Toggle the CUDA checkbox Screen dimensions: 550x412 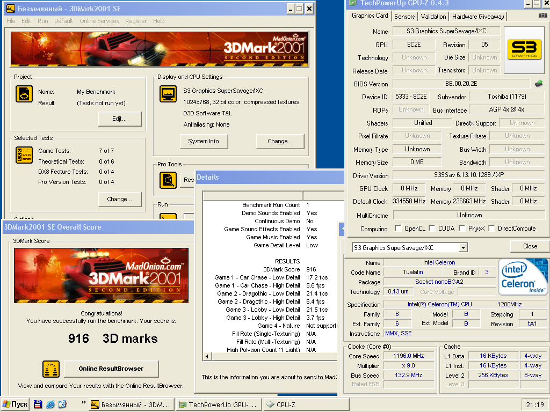(432, 229)
